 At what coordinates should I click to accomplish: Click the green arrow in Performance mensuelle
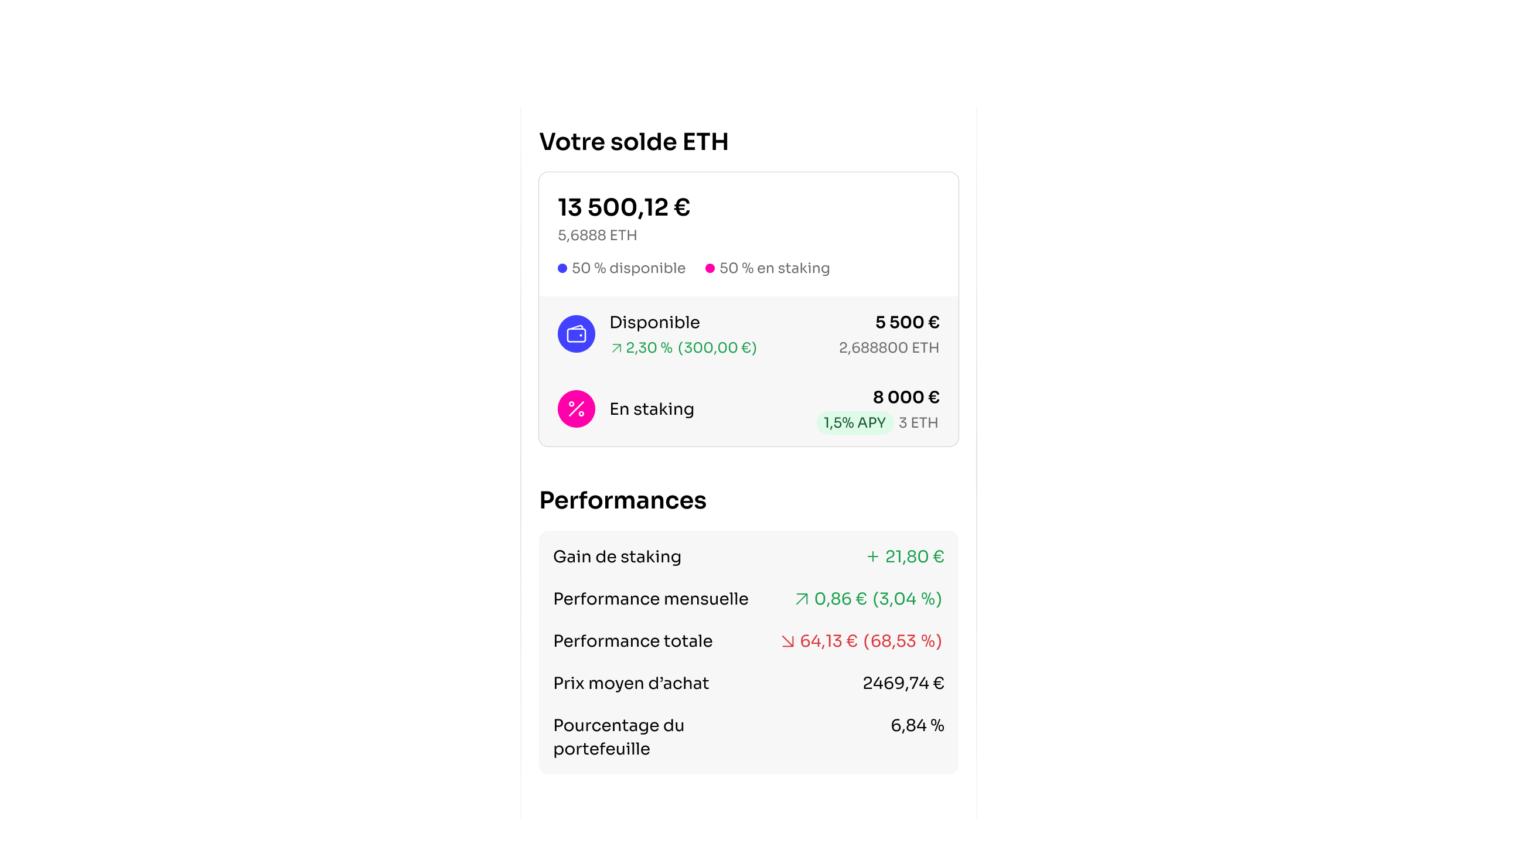802,599
